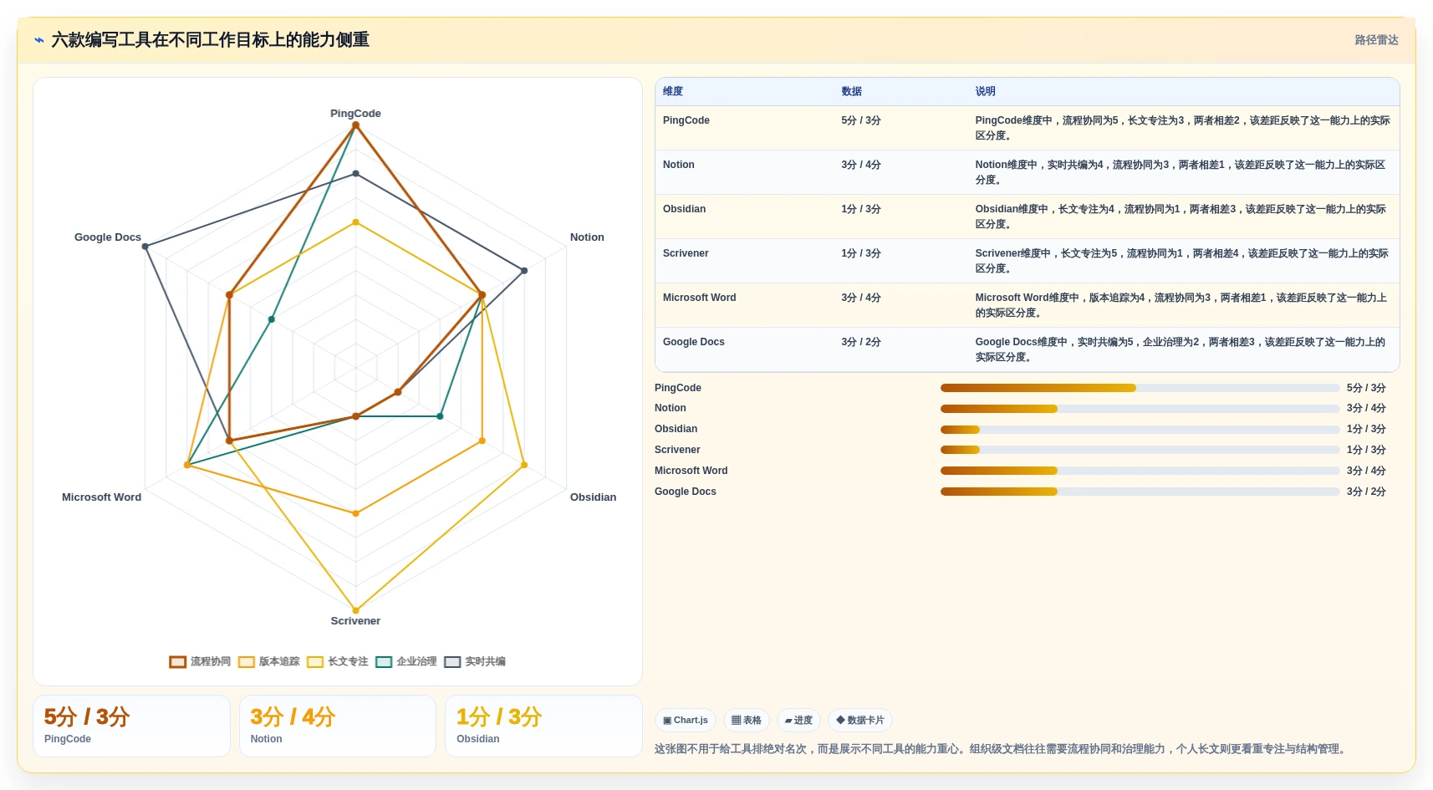Click the 进度 tag chip

(798, 720)
